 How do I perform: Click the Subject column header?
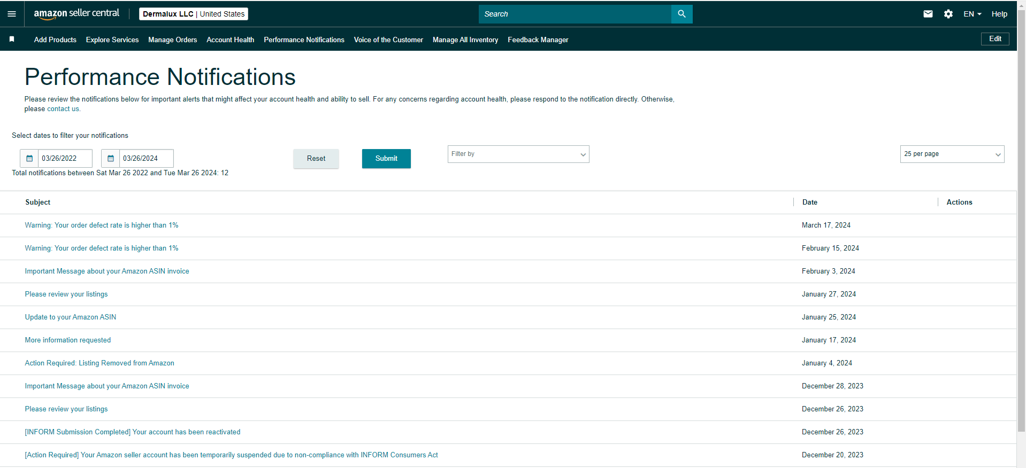(38, 202)
